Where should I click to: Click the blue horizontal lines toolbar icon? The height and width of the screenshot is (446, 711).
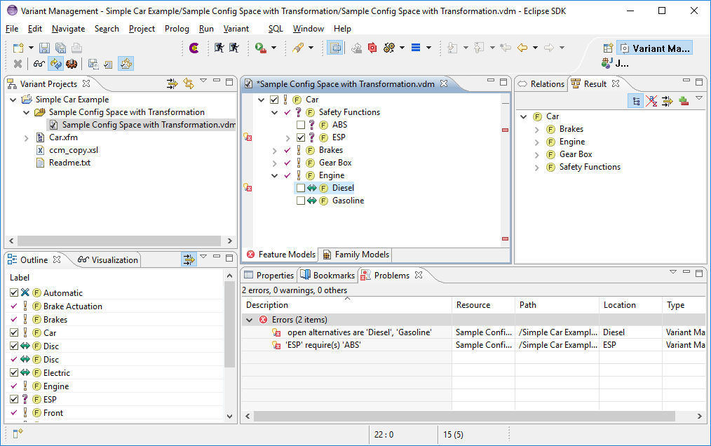tap(416, 48)
